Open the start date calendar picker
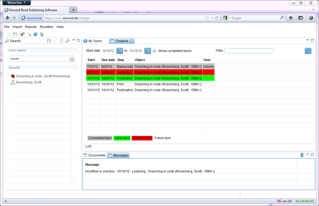319x206 pixels. click(x=120, y=51)
